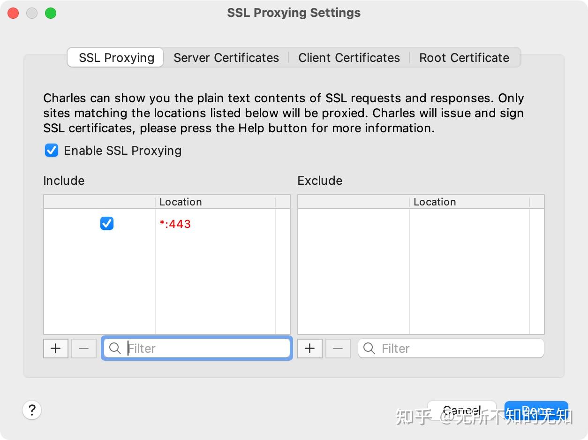Screen dimensions: 588x440
Task: Open Help with the question mark button
Action: coord(32,410)
